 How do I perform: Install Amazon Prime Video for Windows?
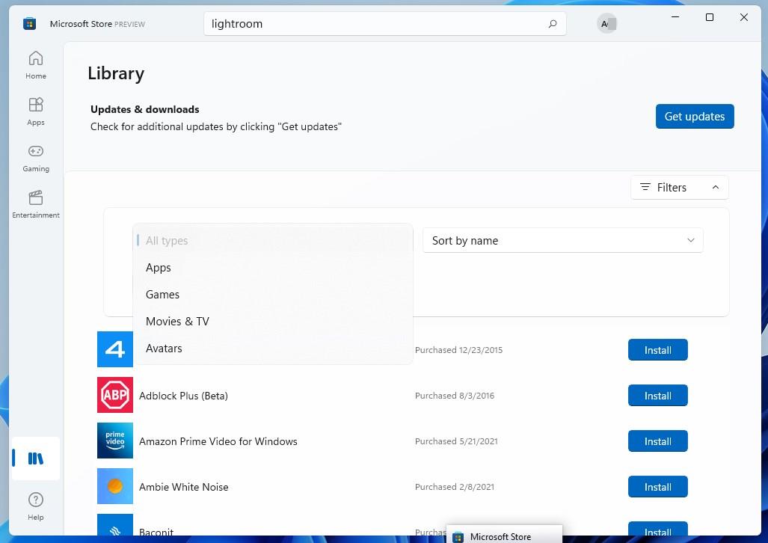click(x=658, y=441)
